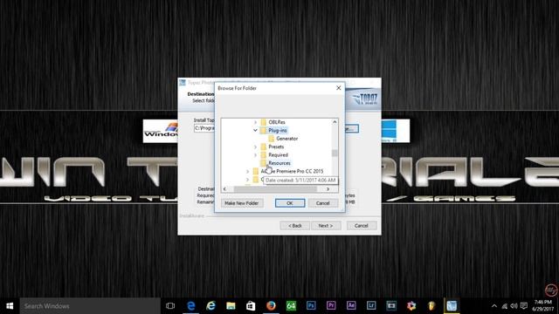This screenshot has height=314, width=559.
Task: Show hidden system tray icons
Action: pyautogui.click(x=494, y=306)
